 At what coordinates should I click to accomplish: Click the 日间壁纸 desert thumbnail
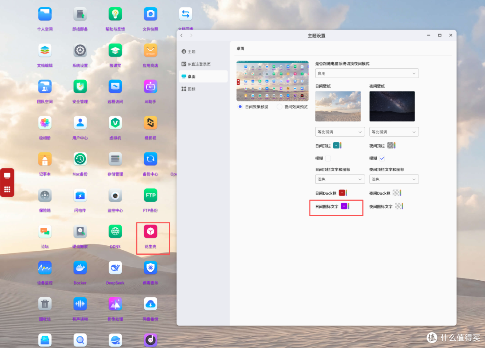338,106
